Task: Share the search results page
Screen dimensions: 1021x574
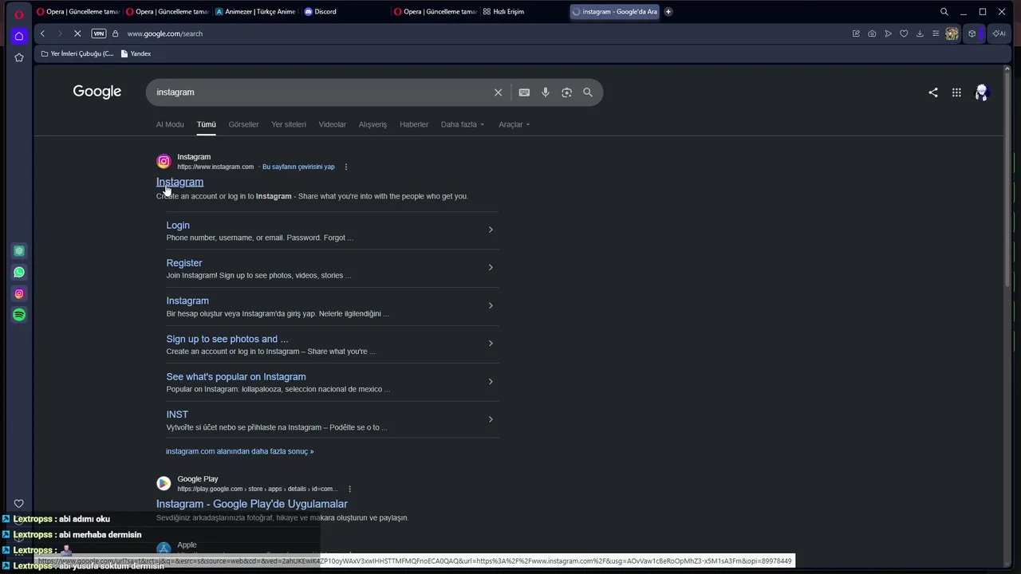Action: point(933,92)
